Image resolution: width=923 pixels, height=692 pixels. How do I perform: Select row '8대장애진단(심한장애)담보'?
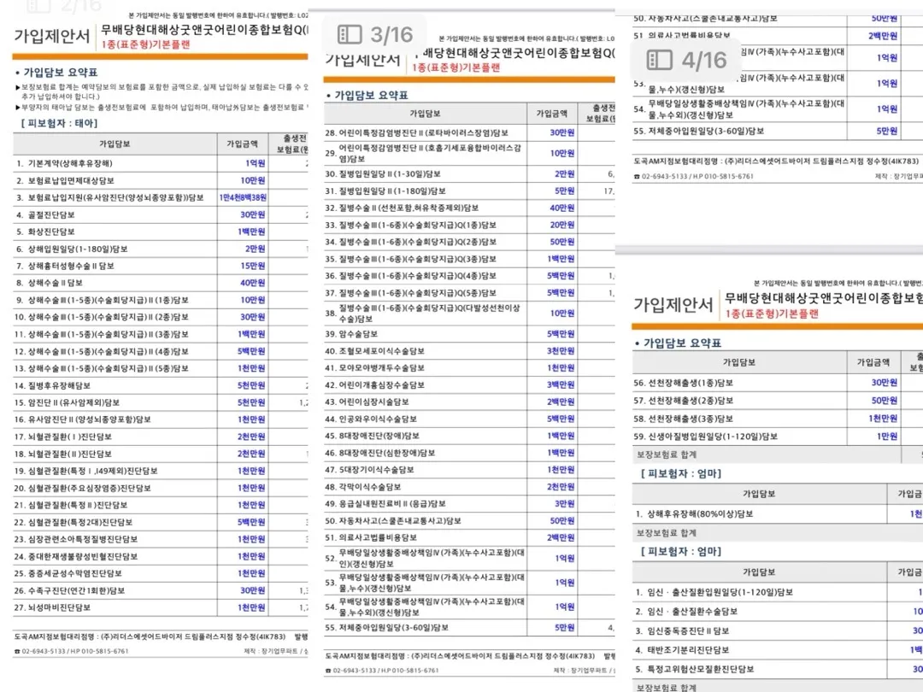pyautogui.click(x=469, y=453)
